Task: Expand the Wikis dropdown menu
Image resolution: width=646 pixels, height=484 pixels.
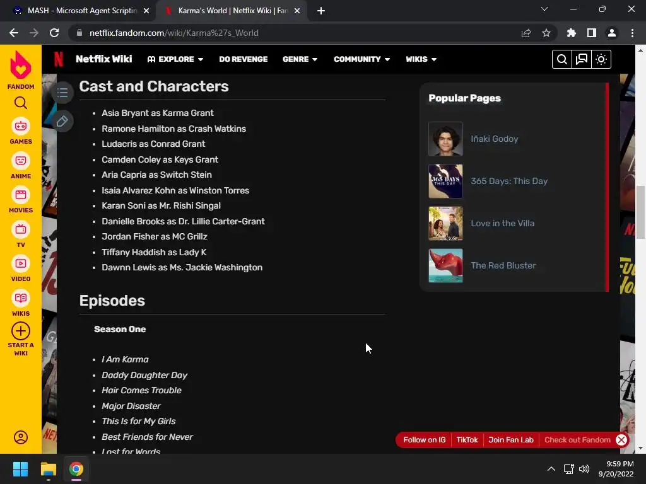Action: [421, 59]
